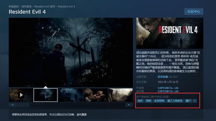Viewport: 216px width, 121px height.
Task: Open the Resident Evil 系列 breadcrumb link
Action: point(45,6)
